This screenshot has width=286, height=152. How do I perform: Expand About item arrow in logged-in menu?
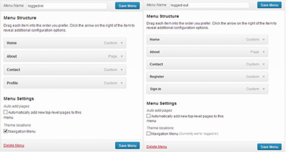122,56
